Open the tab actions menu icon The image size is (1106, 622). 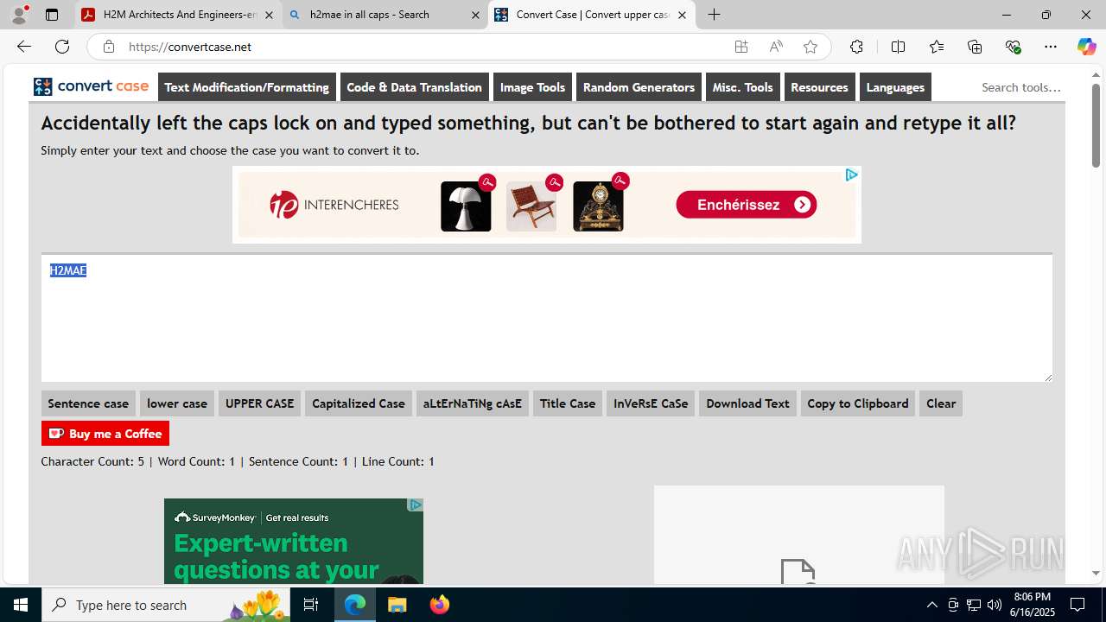tap(52, 15)
